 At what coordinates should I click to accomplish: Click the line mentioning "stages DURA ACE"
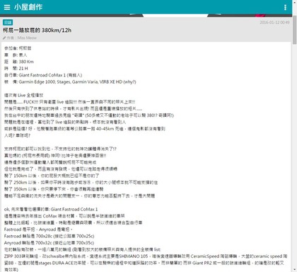(x=144, y=263)
